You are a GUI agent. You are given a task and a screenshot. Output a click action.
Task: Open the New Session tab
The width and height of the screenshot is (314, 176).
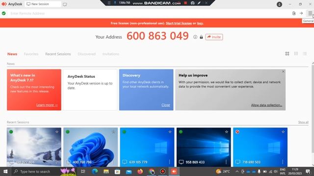click(x=43, y=4)
